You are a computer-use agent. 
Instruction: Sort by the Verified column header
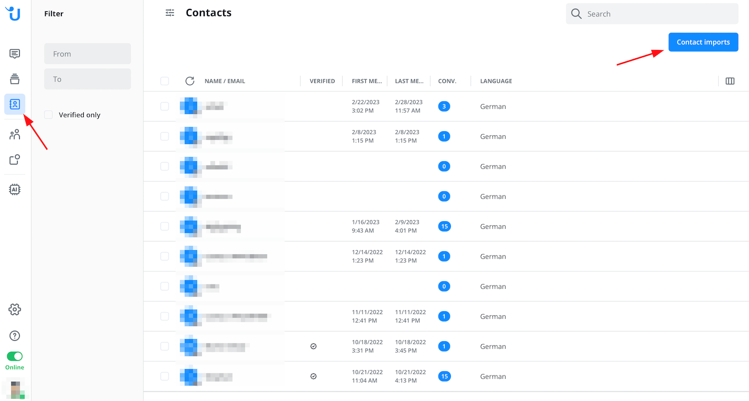[322, 81]
